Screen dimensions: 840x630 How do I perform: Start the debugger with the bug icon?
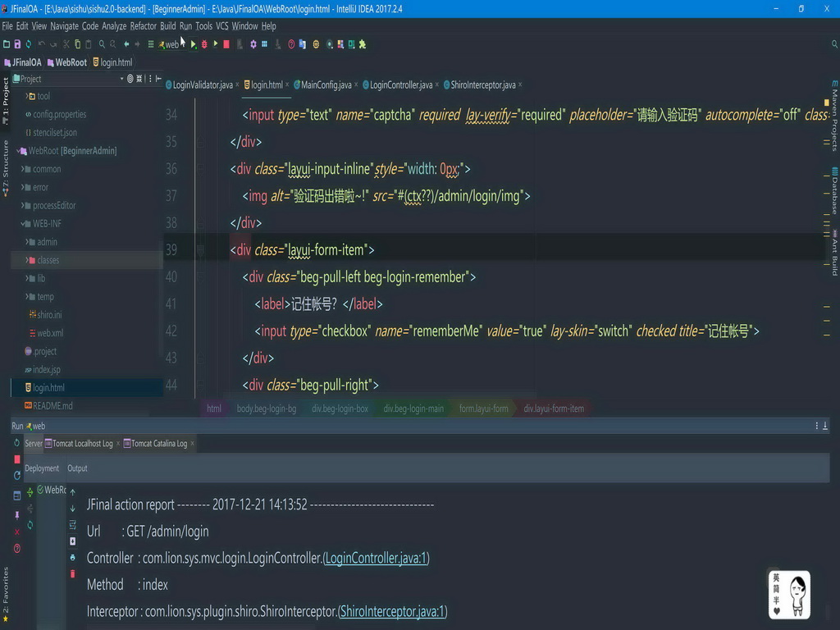point(203,43)
